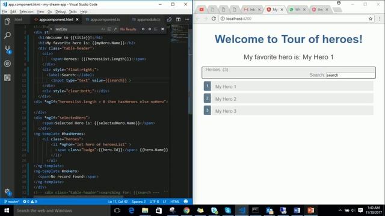Select My Hero 2 in the list
This screenshot has height=216, width=385.
pos(289,98)
